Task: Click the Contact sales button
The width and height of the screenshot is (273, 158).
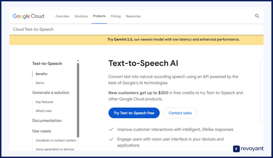Action: [180, 113]
